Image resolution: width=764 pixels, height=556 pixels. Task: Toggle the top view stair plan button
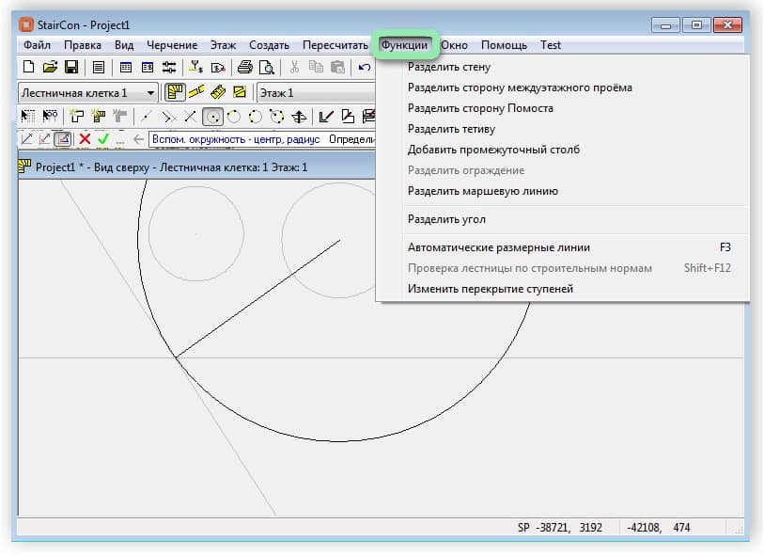[x=175, y=92]
